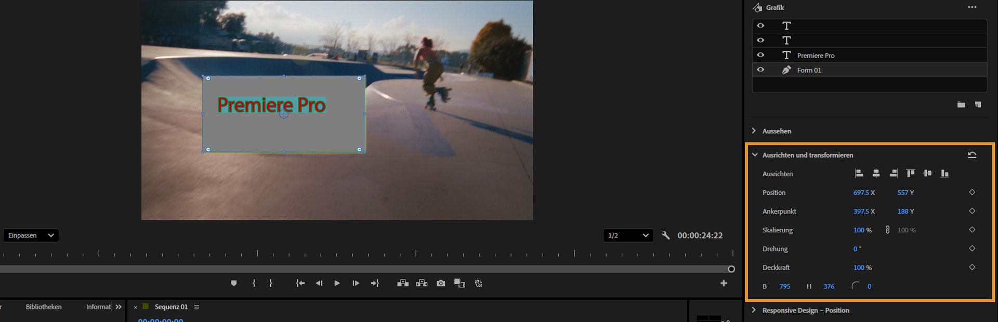This screenshot has height=322, width=998.
Task: Edit shape height H value 376
Action: tap(829, 286)
